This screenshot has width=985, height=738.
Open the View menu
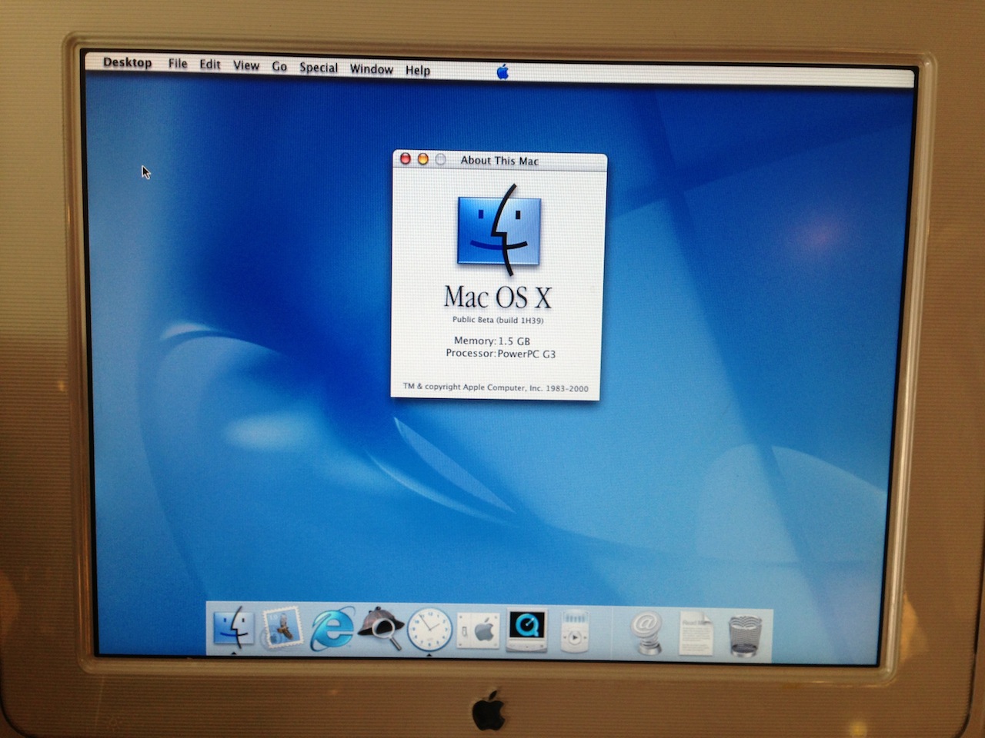click(x=246, y=66)
